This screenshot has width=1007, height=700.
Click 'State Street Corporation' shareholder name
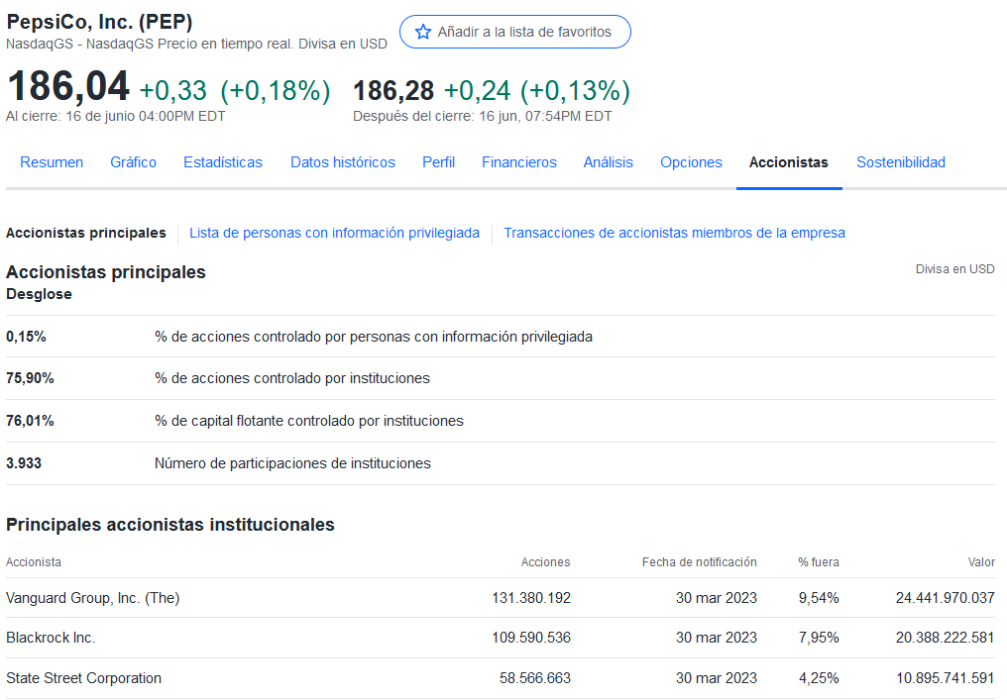click(x=83, y=678)
